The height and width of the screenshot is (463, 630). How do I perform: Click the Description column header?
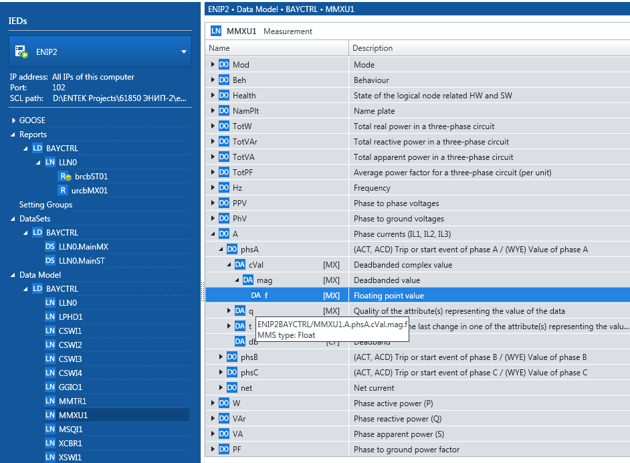coord(488,48)
